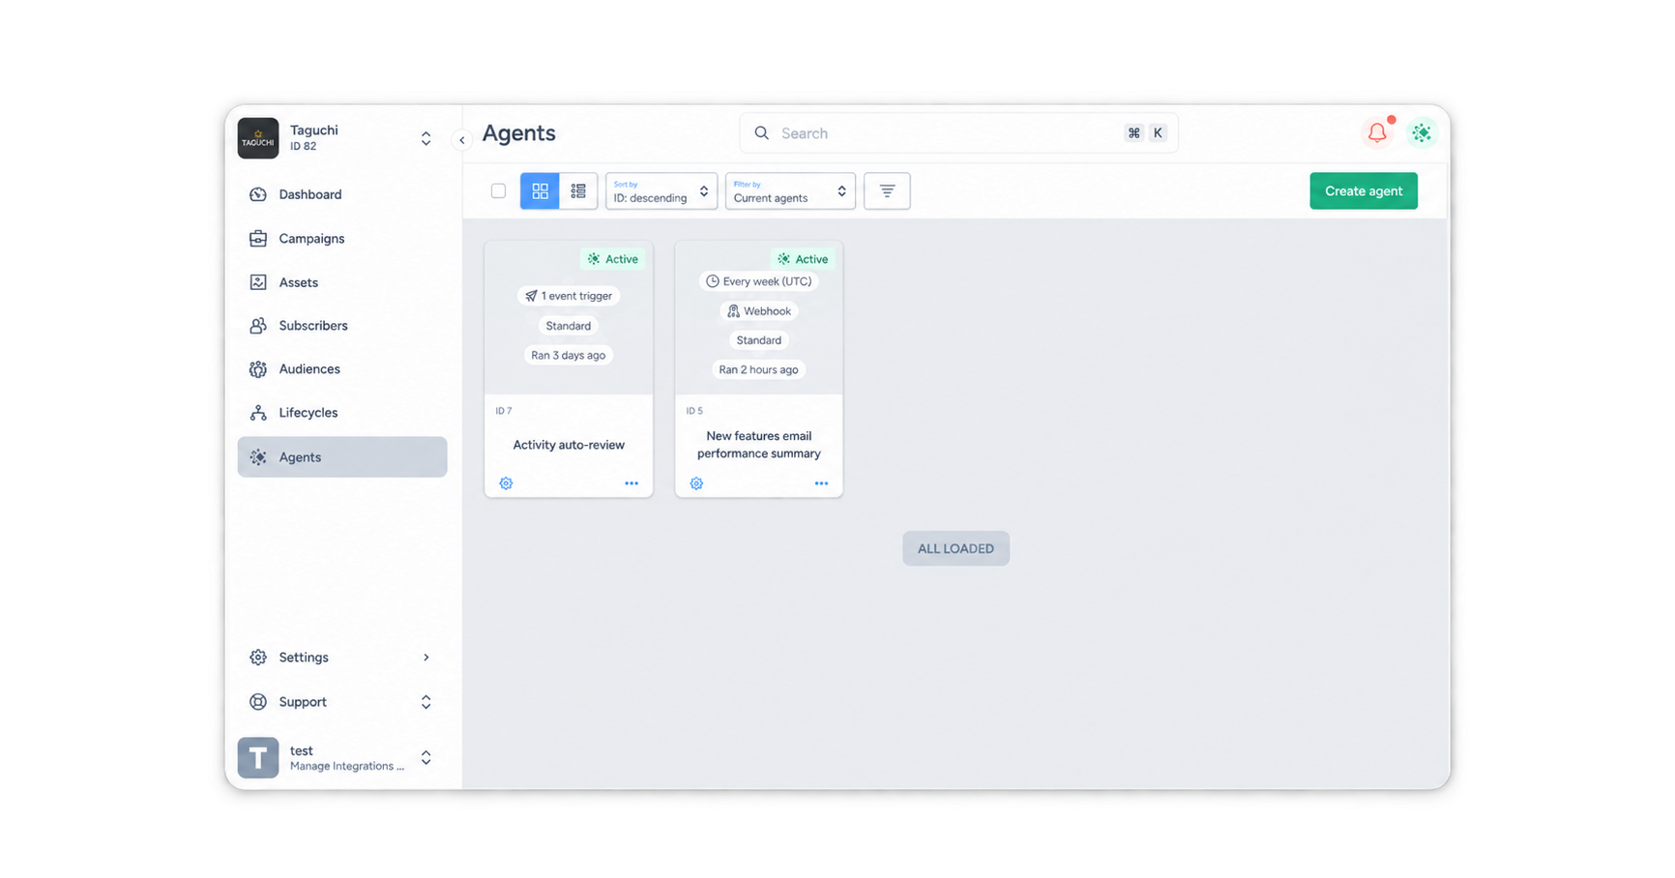Viewport: 1675px width, 878px height.
Task: Open New features email performance summary agent
Action: tap(759, 445)
